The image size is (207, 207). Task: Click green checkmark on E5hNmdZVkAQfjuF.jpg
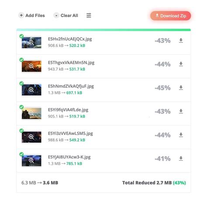pos(21,83)
